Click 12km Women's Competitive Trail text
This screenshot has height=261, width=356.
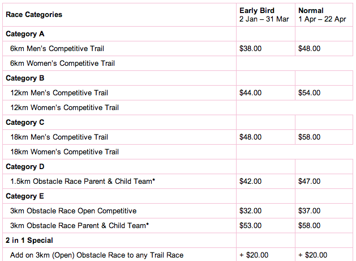tap(65, 107)
